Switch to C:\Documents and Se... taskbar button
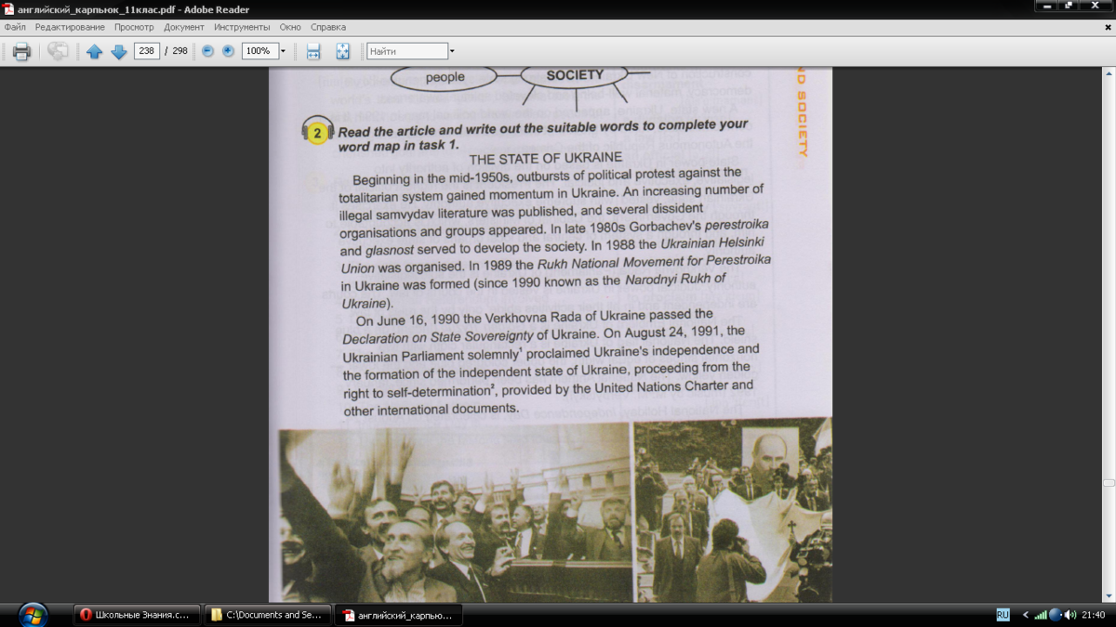The height and width of the screenshot is (627, 1116). pos(268,615)
